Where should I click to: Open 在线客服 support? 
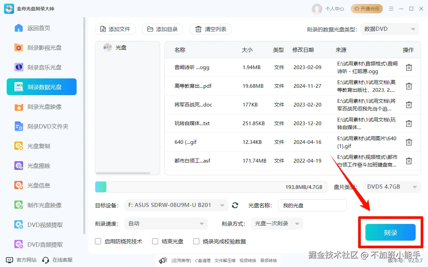tap(58, 260)
